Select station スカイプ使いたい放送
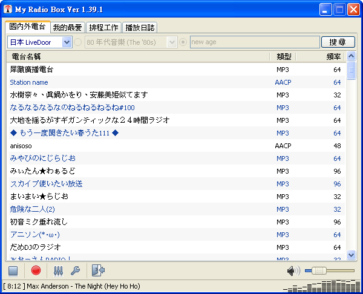 tap(177, 184)
